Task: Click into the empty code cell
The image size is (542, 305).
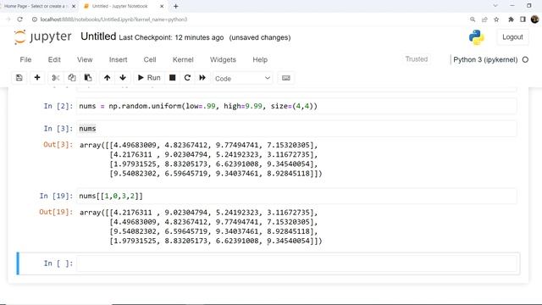Action: (296, 263)
